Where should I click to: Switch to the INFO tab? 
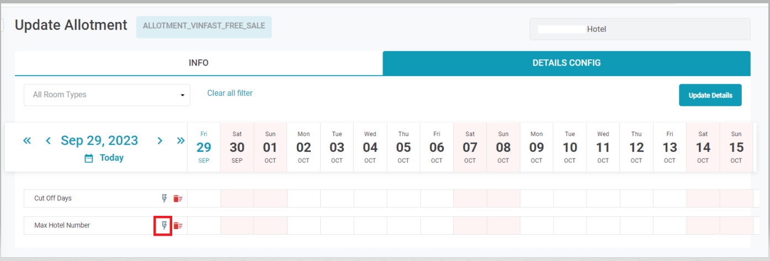[x=199, y=63]
